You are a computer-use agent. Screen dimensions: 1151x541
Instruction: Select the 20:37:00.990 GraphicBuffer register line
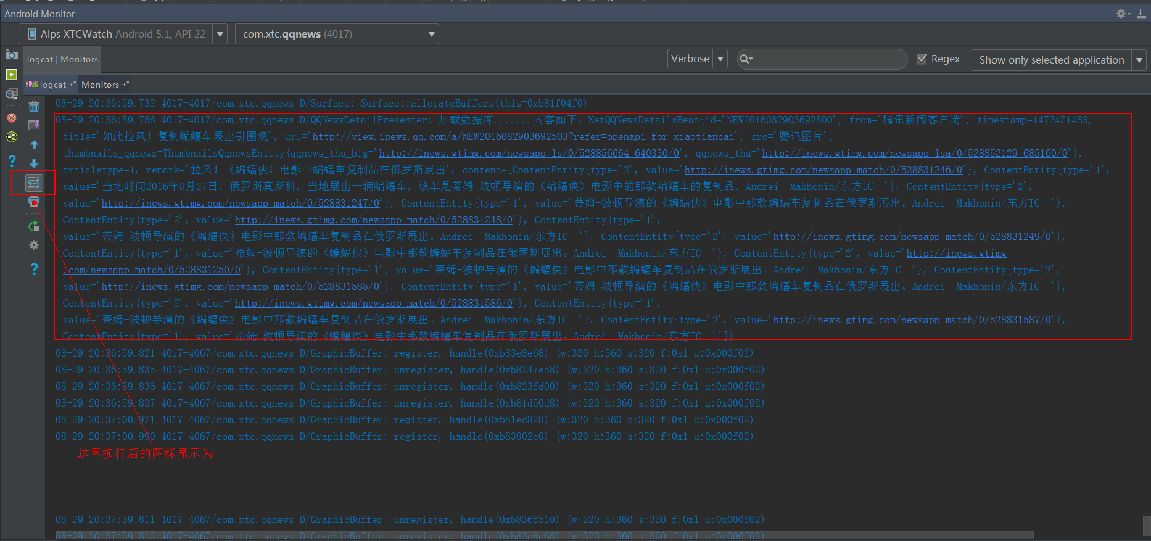coord(404,437)
